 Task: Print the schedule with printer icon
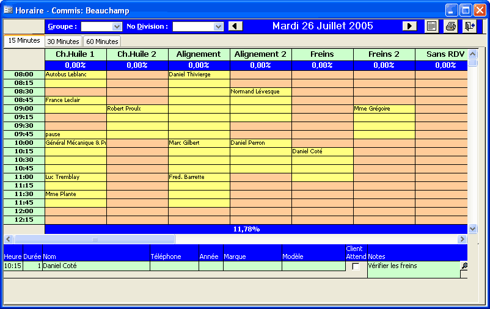pyautogui.click(x=451, y=26)
